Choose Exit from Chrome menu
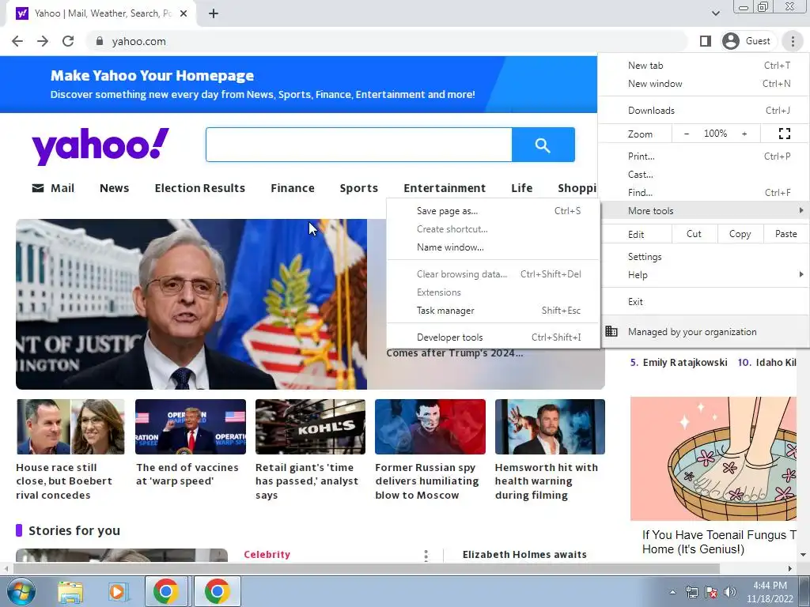Screen dimensions: 810x607 703,302
